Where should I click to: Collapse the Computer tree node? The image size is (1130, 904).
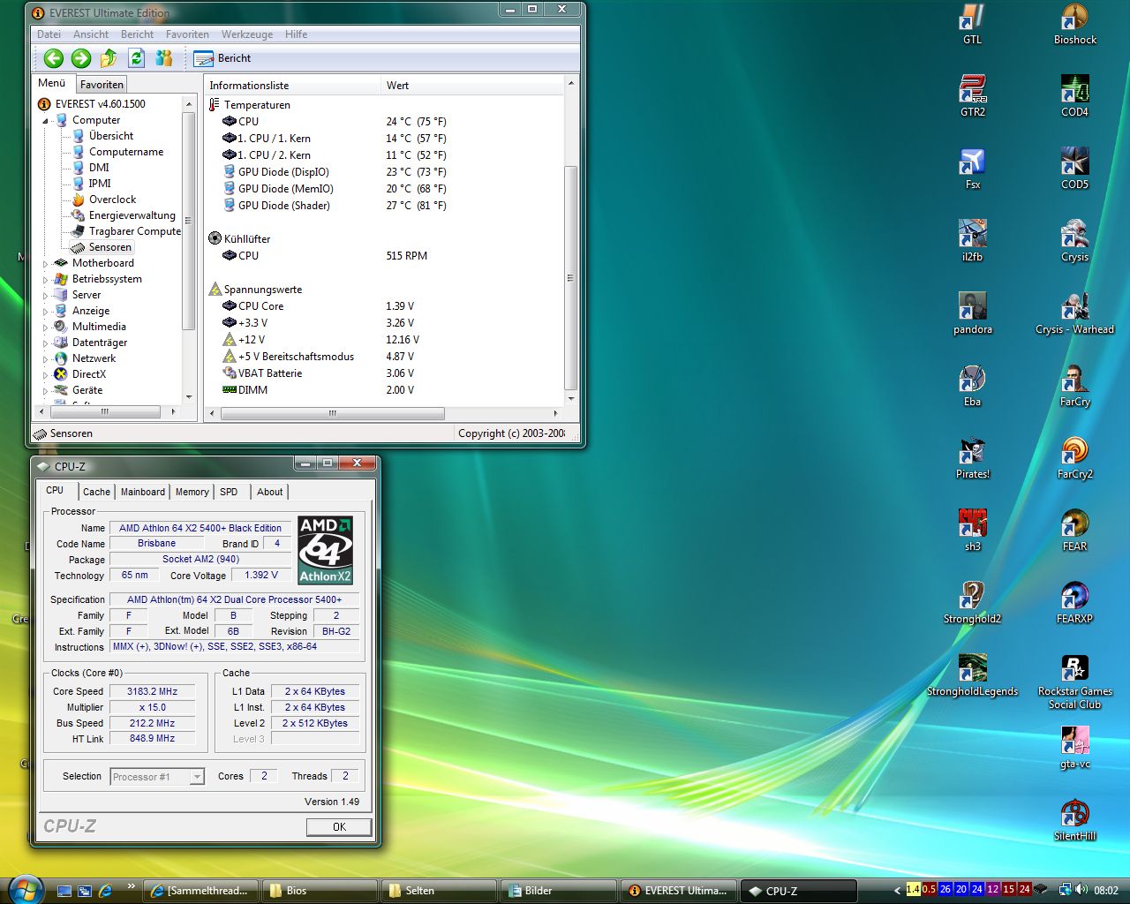(x=46, y=121)
